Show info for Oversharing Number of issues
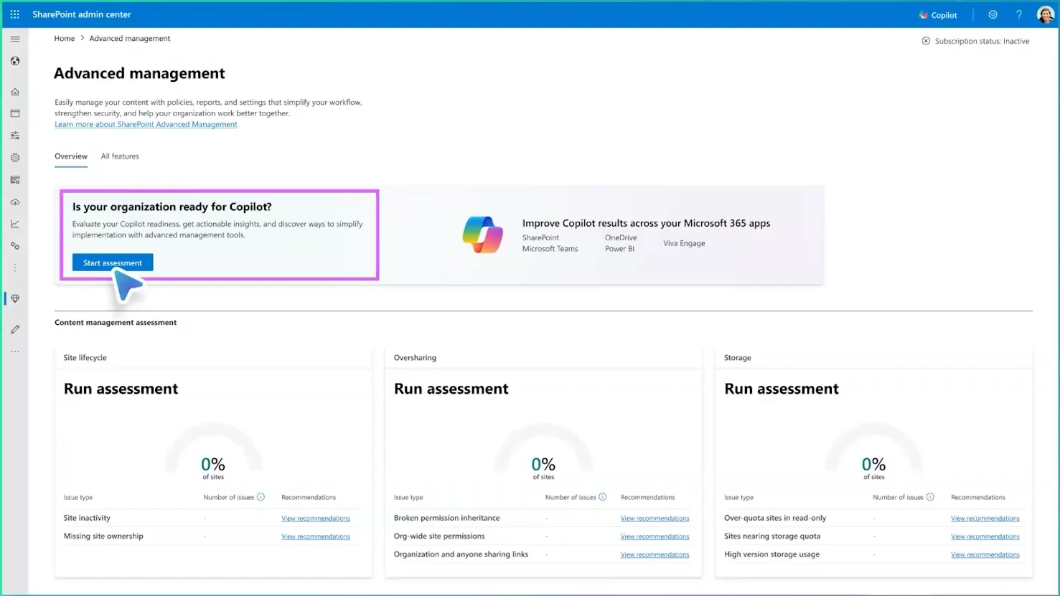 click(603, 497)
